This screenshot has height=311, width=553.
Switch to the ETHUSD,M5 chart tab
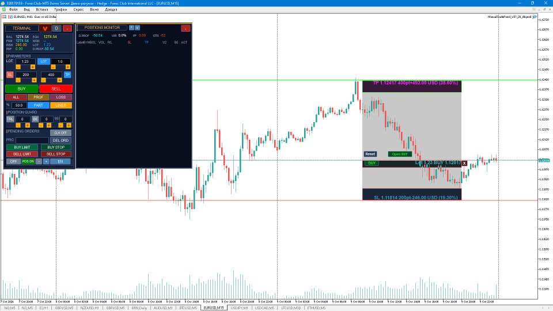[x=316, y=308]
